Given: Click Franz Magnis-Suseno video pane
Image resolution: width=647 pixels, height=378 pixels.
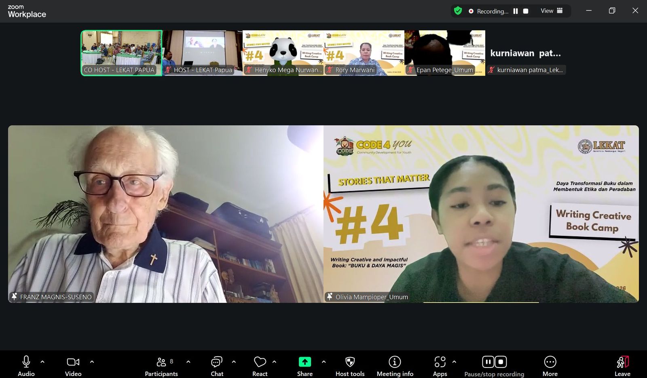Looking at the screenshot, I should click(x=166, y=214).
